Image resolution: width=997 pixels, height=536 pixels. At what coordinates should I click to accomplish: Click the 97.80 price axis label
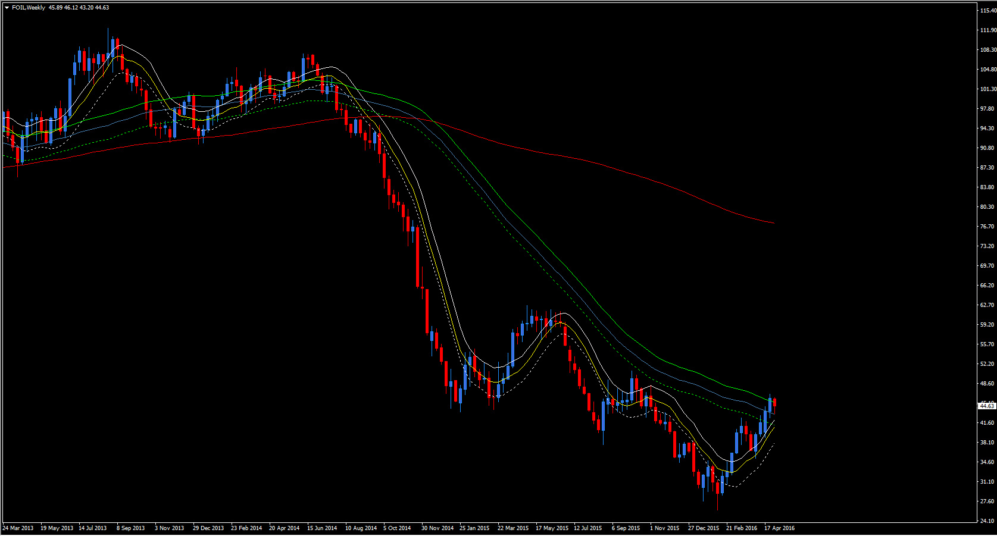coord(987,109)
